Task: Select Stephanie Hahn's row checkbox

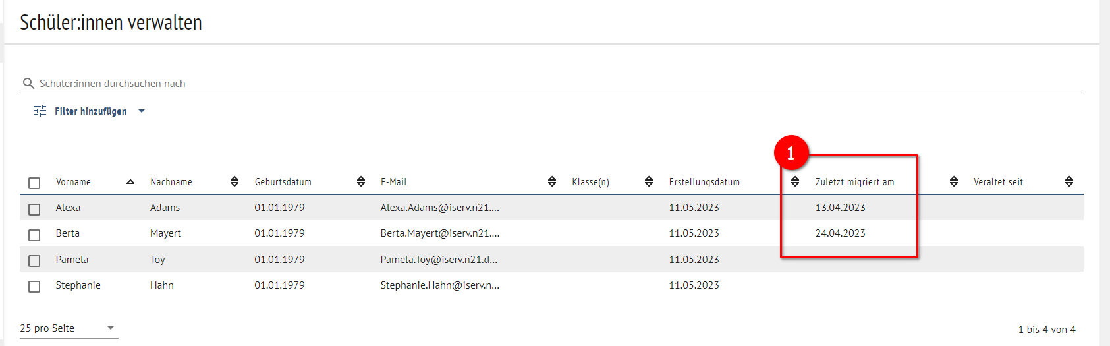Action: pyautogui.click(x=34, y=287)
